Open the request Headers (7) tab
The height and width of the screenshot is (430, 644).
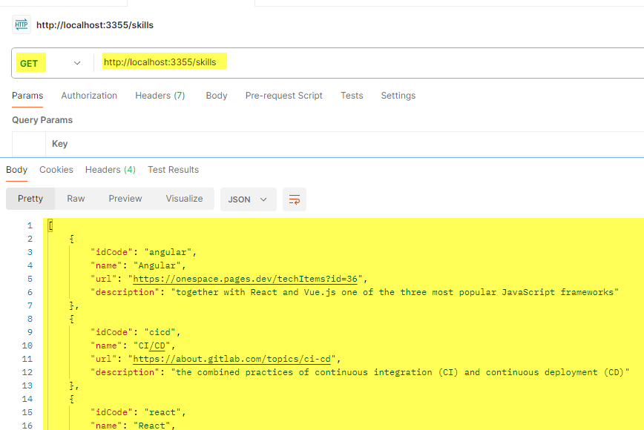tap(160, 96)
